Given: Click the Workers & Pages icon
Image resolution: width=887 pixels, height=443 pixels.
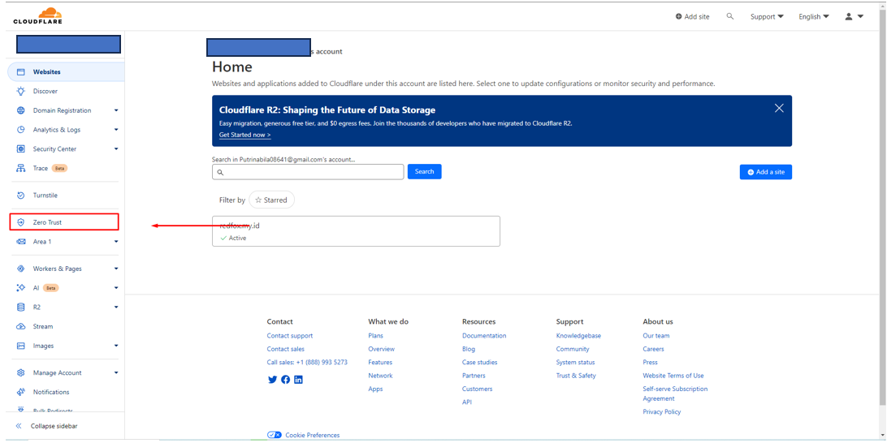Looking at the screenshot, I should pos(21,269).
